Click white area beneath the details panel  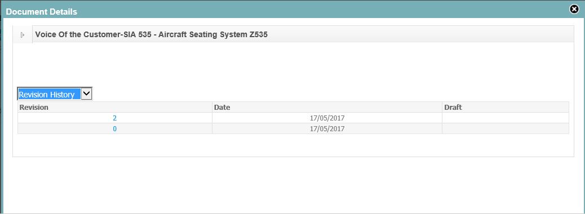pyautogui.click(x=293, y=185)
